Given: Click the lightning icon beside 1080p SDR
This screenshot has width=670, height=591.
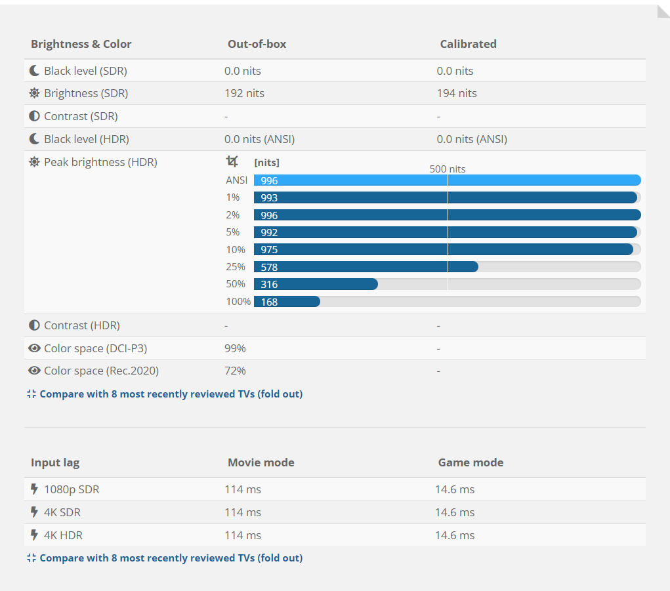Looking at the screenshot, I should coord(34,489).
